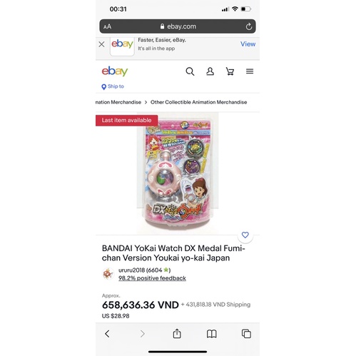356x356 pixels.
Task: Add item to watchlist with heart icon
Action: point(245,235)
